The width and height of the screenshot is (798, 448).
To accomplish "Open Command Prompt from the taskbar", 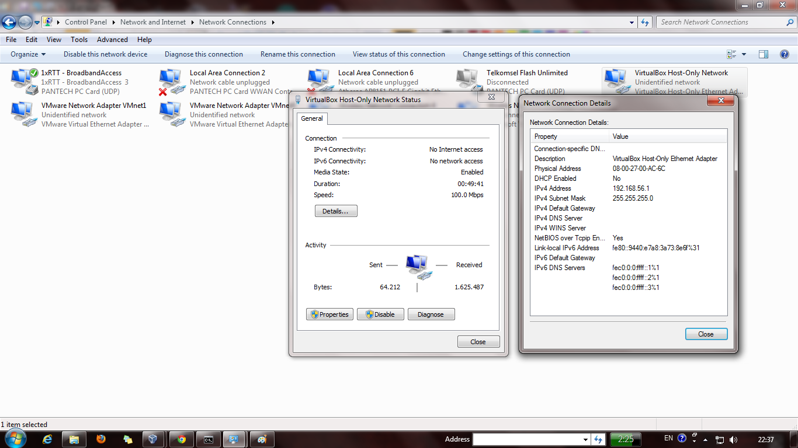I will 209,439.
